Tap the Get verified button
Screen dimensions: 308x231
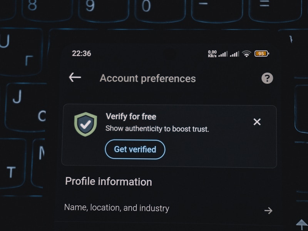click(135, 149)
